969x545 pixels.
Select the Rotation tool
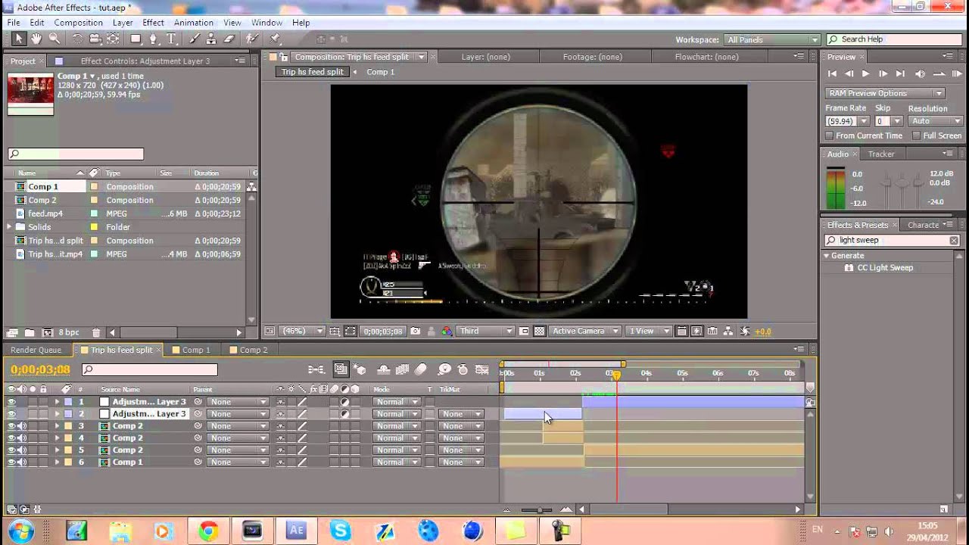click(x=77, y=39)
